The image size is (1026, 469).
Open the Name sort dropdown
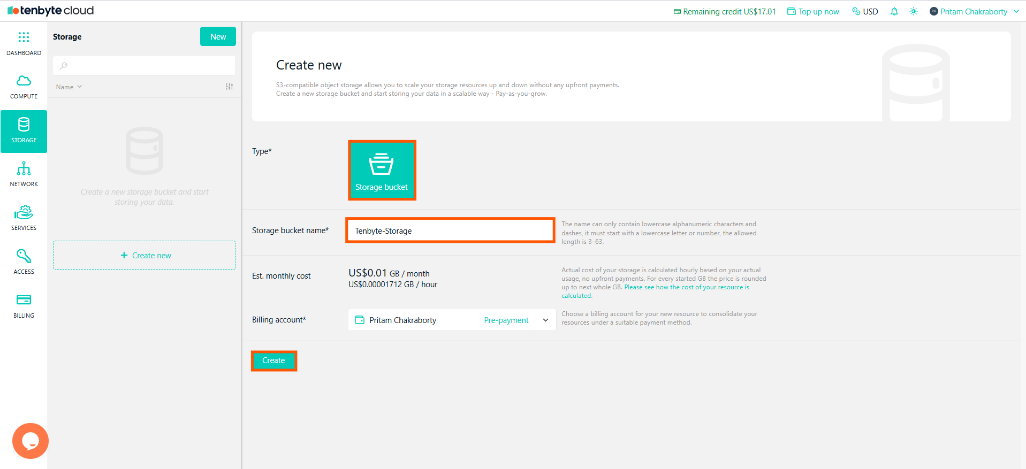69,87
